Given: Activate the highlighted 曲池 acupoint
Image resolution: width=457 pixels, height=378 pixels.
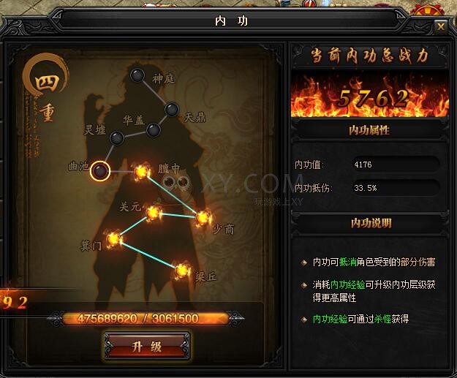Looking at the screenshot, I should click(x=100, y=171).
